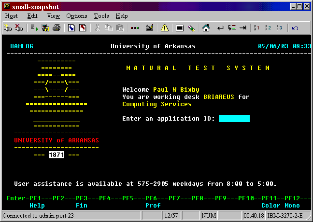Click the cyan application ID input field
The width and height of the screenshot is (313, 222).
pos(234,118)
